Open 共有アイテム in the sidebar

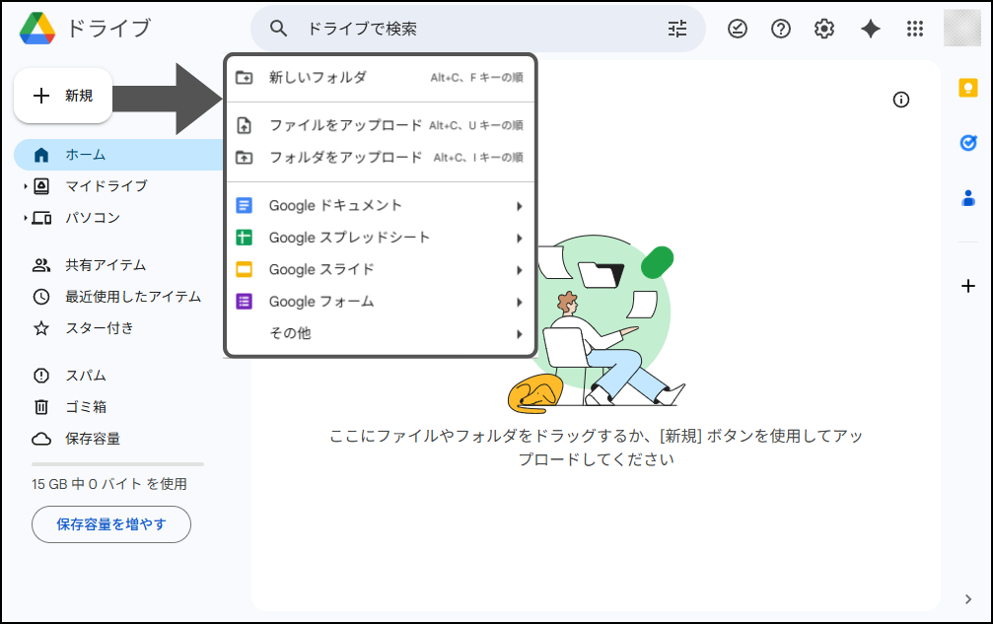(106, 265)
